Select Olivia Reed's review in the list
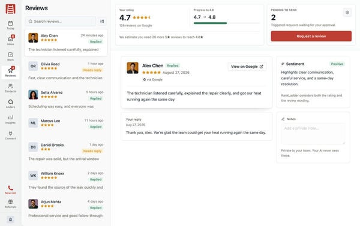Viewport: 360px width, 226px height. (x=66, y=71)
